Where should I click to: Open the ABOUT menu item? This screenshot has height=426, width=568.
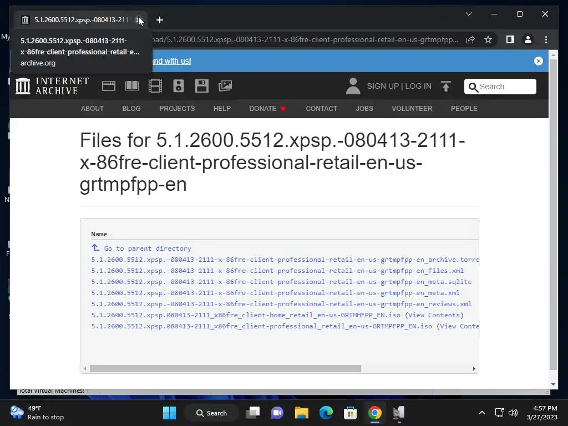pyautogui.click(x=93, y=109)
